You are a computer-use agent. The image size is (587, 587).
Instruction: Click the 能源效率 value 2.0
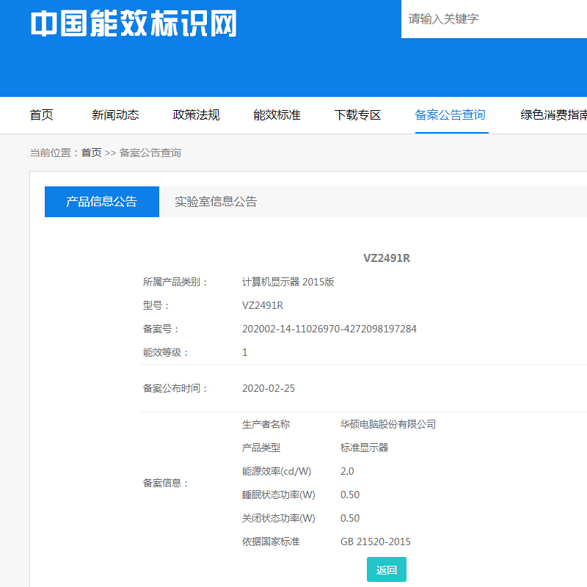click(347, 471)
